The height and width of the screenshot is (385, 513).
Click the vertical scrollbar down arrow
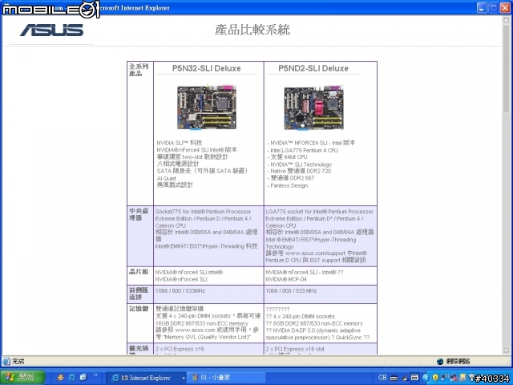pos(506,350)
